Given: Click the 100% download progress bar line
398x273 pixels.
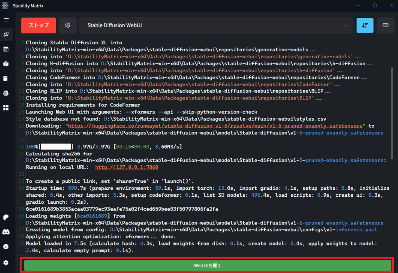Looking at the screenshot, I should (104, 147).
